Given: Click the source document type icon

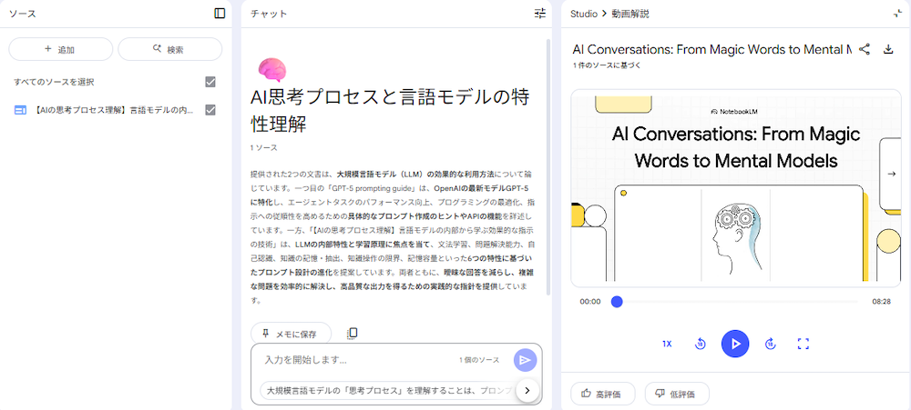Looking at the screenshot, I should coord(20,110).
